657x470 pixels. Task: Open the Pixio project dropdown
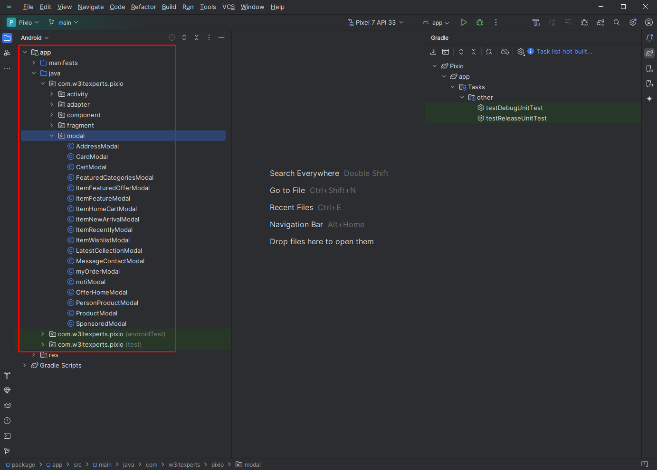click(x=23, y=22)
